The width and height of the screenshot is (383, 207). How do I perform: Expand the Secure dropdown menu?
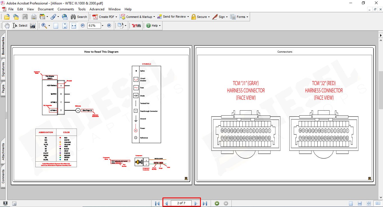tap(209, 17)
